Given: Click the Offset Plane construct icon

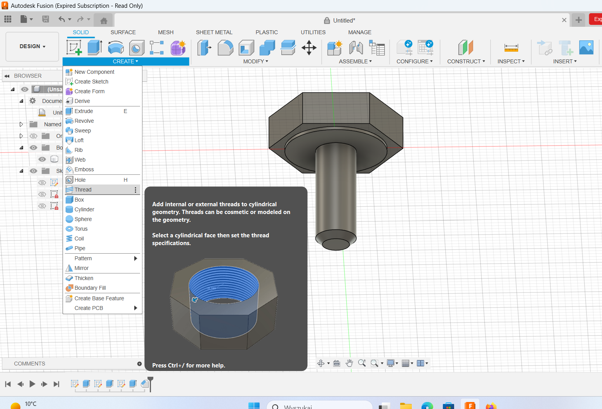Looking at the screenshot, I should (466, 48).
